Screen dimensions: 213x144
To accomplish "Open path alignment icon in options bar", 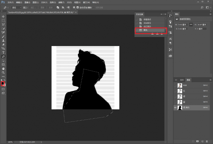I will [63, 8].
